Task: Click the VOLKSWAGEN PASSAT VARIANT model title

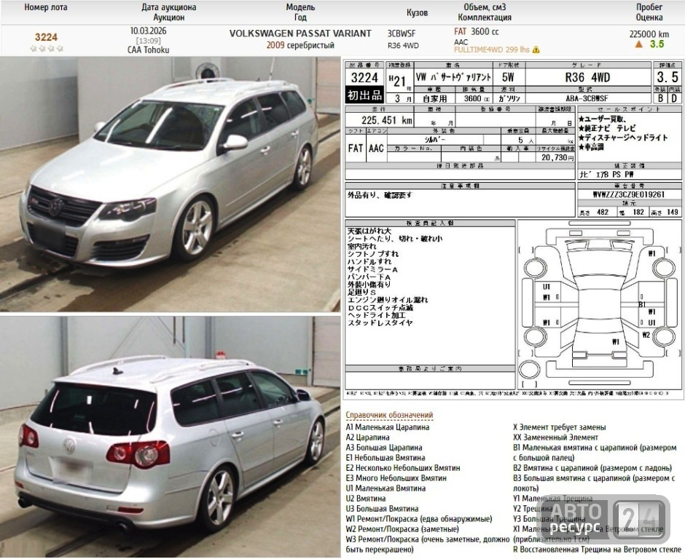Action: click(300, 33)
